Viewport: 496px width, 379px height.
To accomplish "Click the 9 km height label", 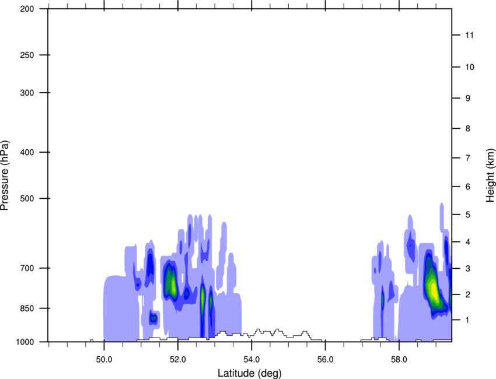I will (x=468, y=98).
